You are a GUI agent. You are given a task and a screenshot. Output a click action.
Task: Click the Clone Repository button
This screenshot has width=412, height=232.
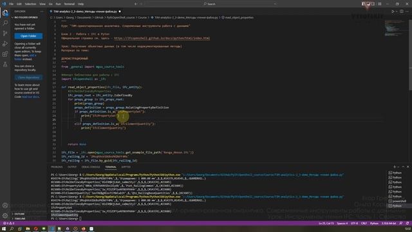[28, 77]
